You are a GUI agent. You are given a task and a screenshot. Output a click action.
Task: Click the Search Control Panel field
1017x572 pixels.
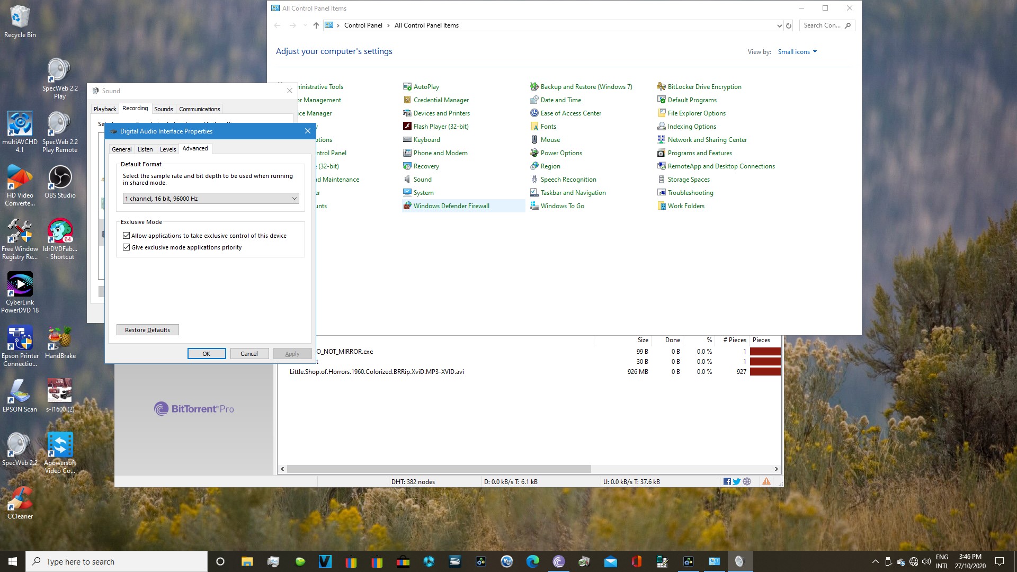[x=823, y=25]
